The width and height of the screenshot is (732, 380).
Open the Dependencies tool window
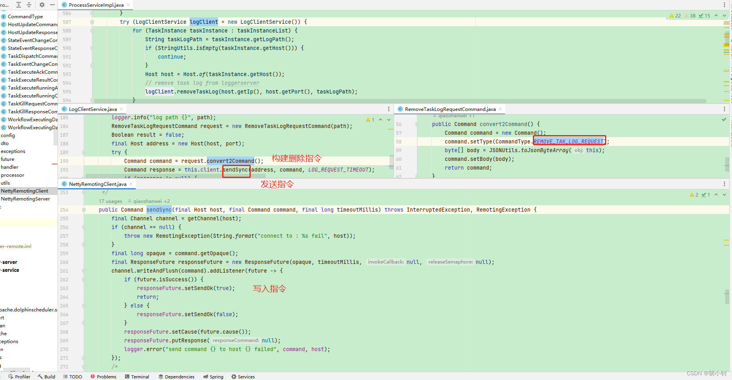pyautogui.click(x=176, y=376)
